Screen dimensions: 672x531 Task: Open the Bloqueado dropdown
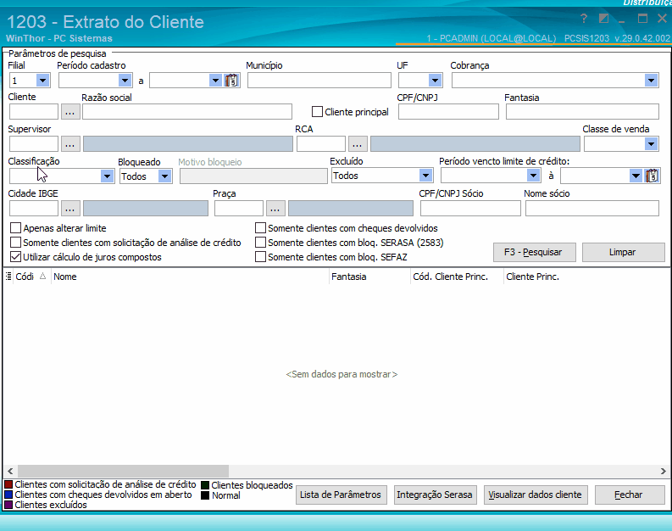(x=164, y=176)
